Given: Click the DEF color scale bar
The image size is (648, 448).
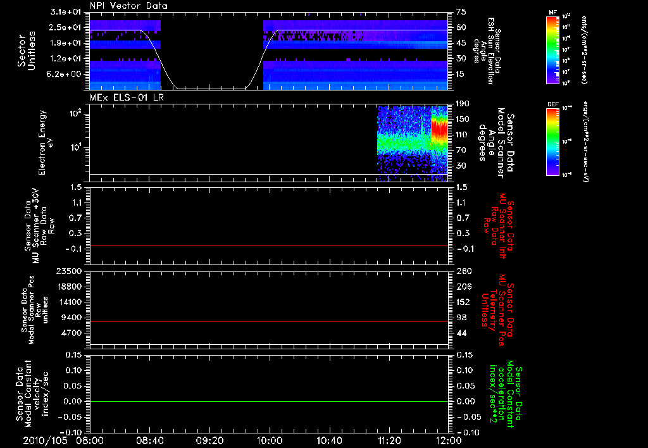Looking at the screenshot, I should click(x=552, y=142).
